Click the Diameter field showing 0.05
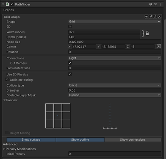 [x=115, y=90]
